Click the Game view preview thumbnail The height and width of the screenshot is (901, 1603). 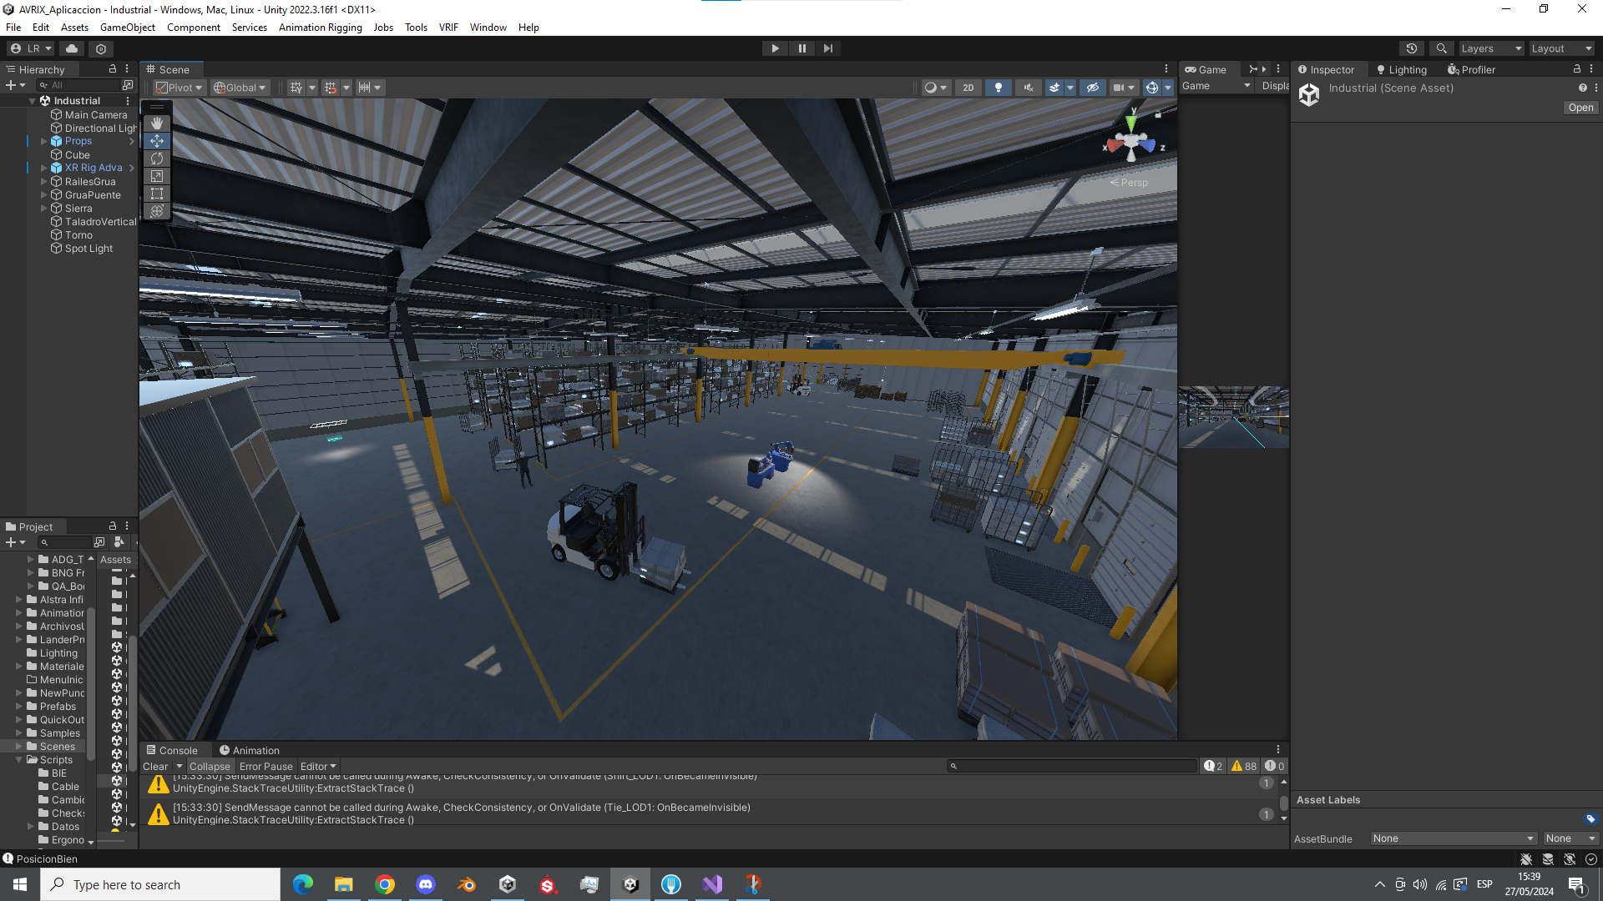click(x=1233, y=417)
